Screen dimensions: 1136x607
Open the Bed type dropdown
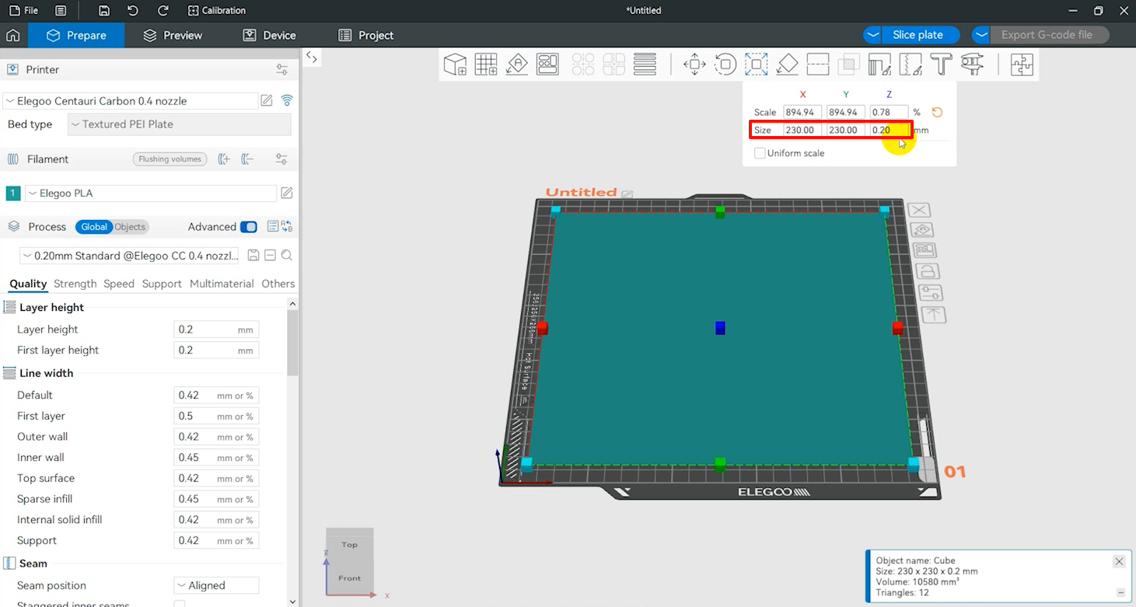point(178,124)
